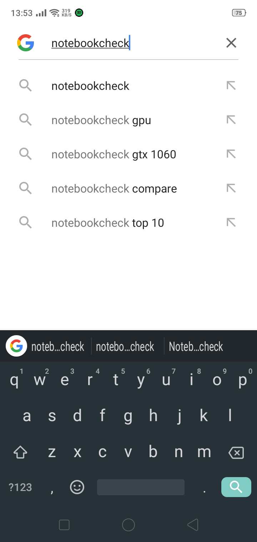Insert "notebookcheck top 10" using its arrow icon
The width and height of the screenshot is (257, 542).
231,223
